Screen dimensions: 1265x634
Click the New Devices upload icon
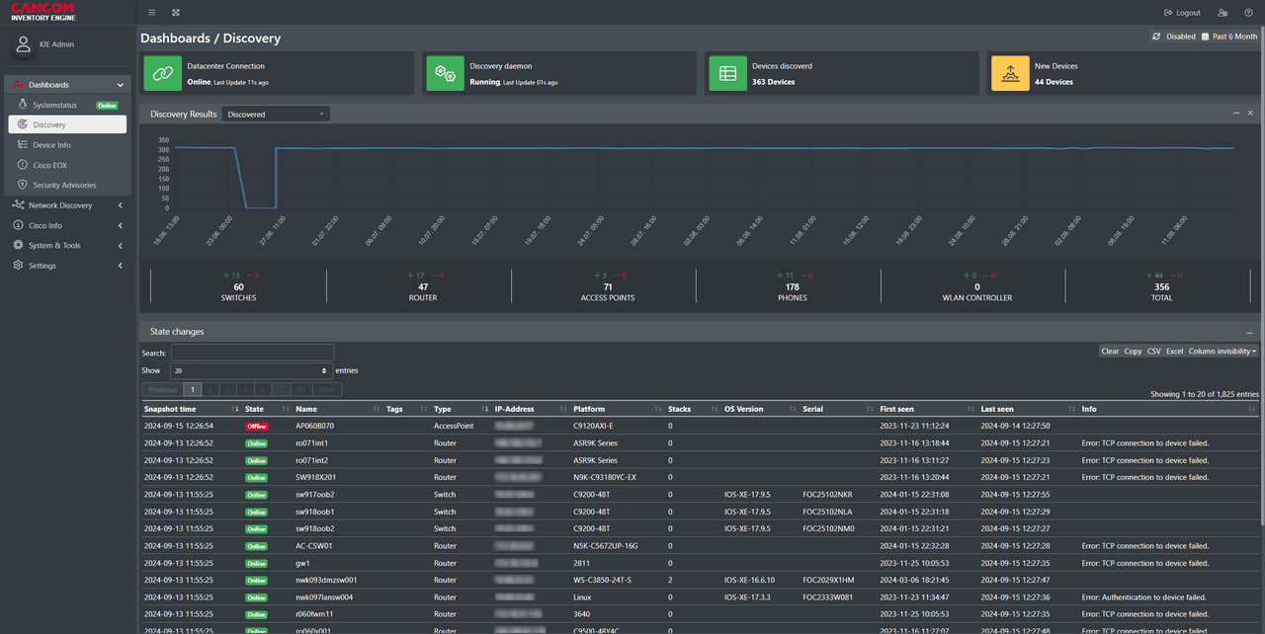point(1009,73)
